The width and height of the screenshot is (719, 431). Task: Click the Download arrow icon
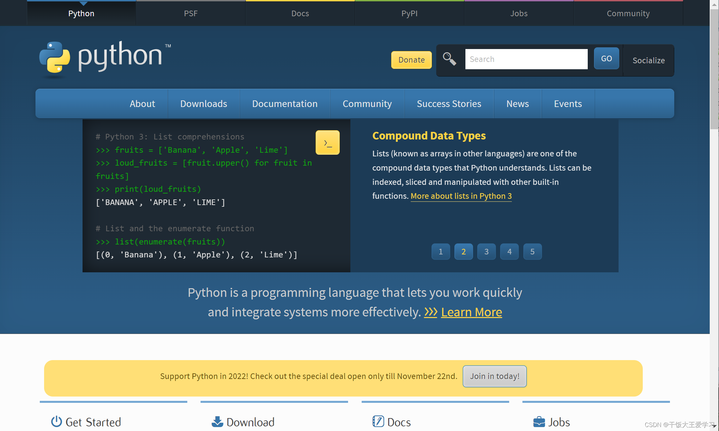[x=217, y=422]
